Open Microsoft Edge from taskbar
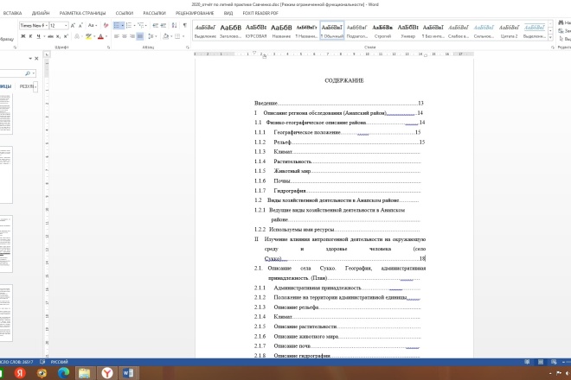Screen dimensions: 571x380 64,373
